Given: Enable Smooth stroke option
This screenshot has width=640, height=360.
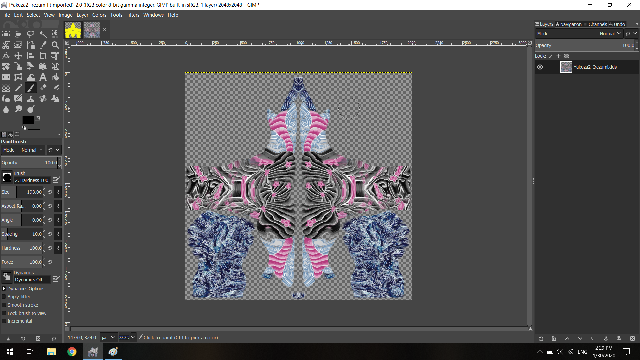Looking at the screenshot, I should coord(4,305).
